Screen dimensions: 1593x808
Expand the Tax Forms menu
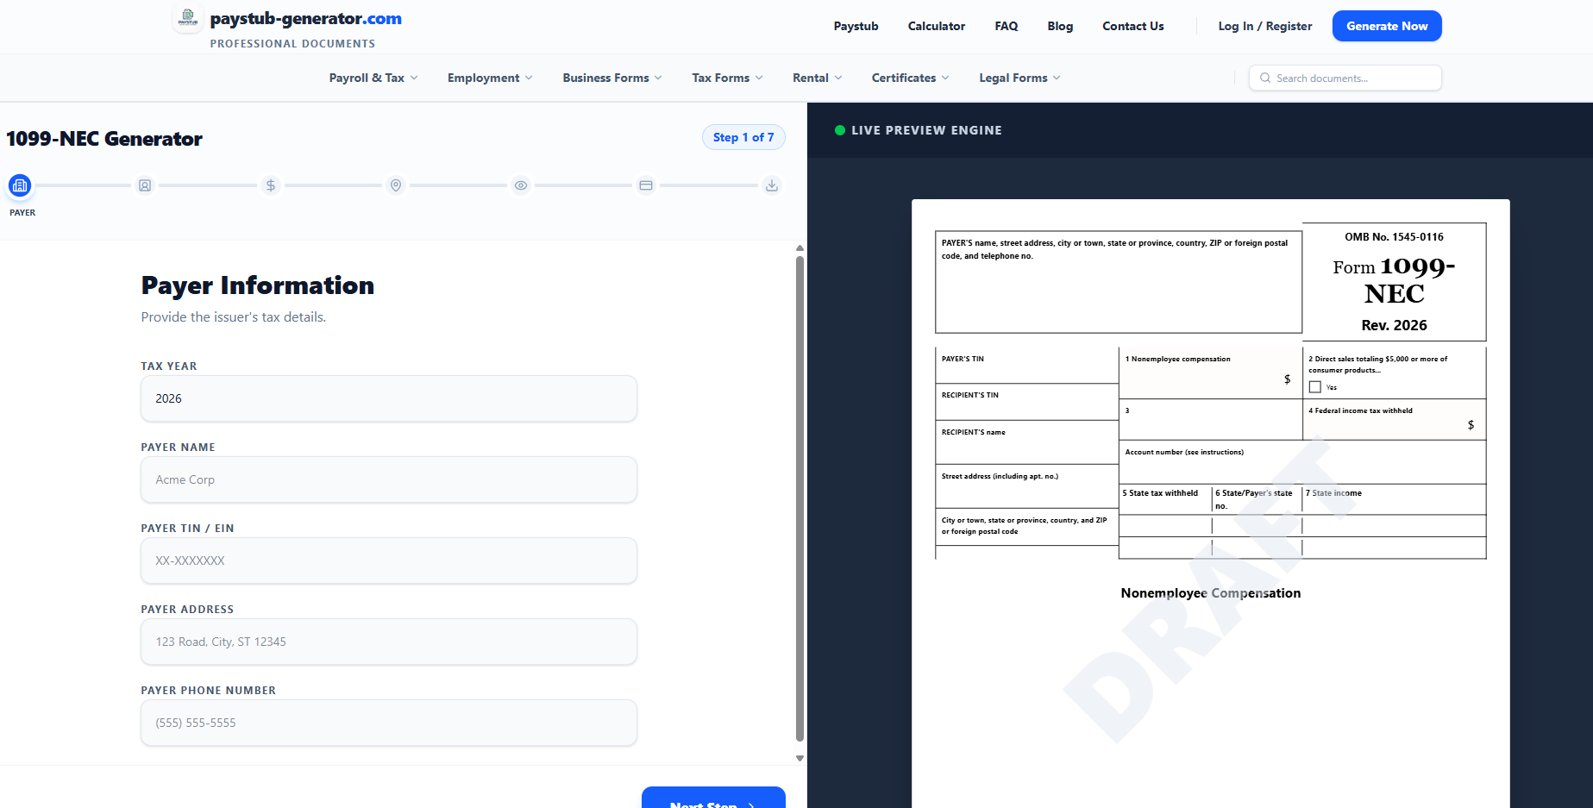tap(727, 78)
